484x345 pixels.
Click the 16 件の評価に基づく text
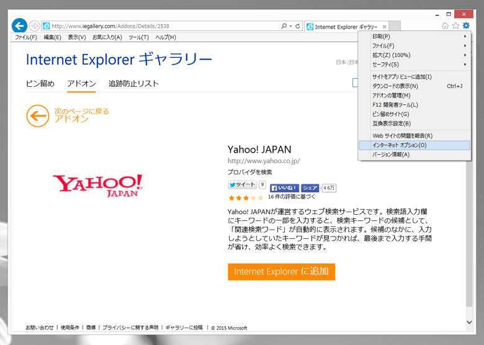pos(292,197)
